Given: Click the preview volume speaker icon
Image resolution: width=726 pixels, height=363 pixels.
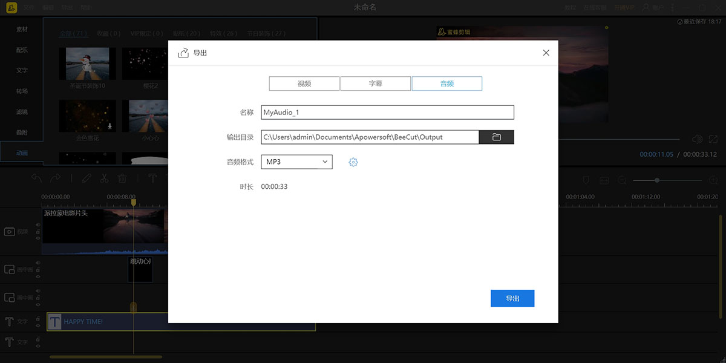Looking at the screenshot, I should pyautogui.click(x=697, y=140).
